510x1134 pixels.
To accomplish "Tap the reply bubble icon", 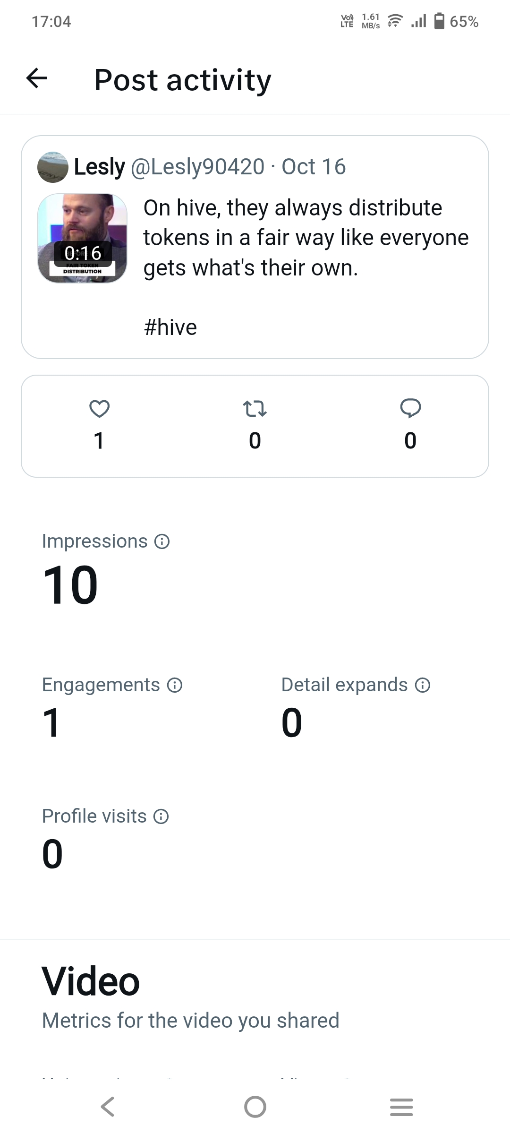I will 410,409.
